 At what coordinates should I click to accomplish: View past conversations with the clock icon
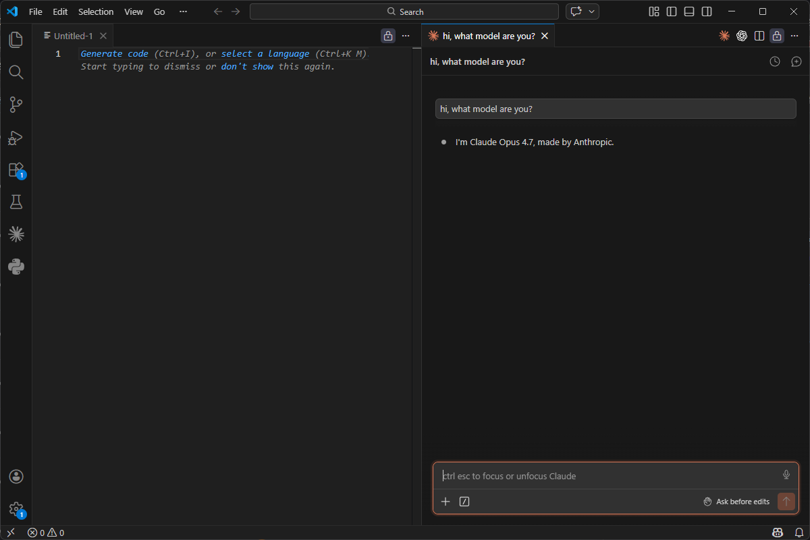pos(775,61)
